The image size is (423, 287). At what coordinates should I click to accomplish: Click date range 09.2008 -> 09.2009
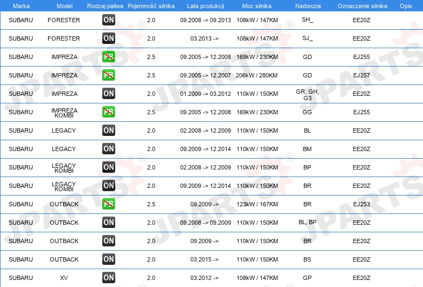click(206, 223)
